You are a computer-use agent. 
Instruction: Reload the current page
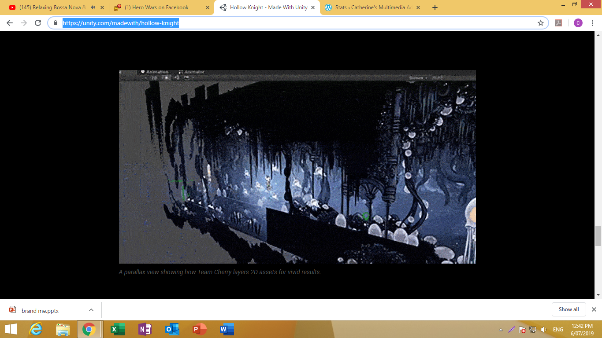(38, 23)
